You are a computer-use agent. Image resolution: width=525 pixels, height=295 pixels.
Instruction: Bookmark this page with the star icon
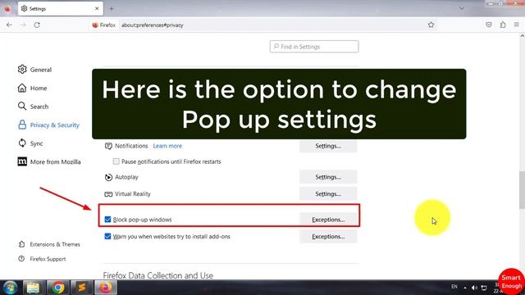(431, 25)
